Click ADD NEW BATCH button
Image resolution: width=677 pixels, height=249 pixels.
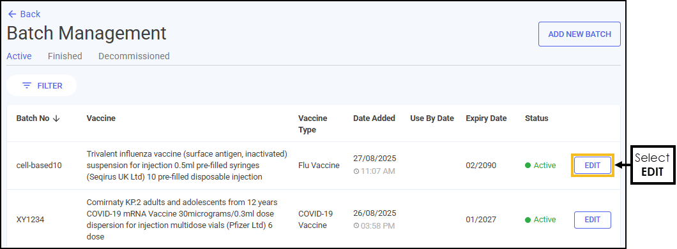[579, 34]
